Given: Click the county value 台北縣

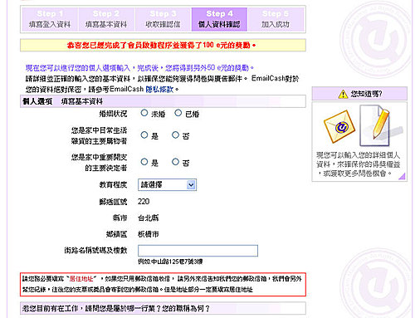Looking at the screenshot, I should (x=149, y=218).
